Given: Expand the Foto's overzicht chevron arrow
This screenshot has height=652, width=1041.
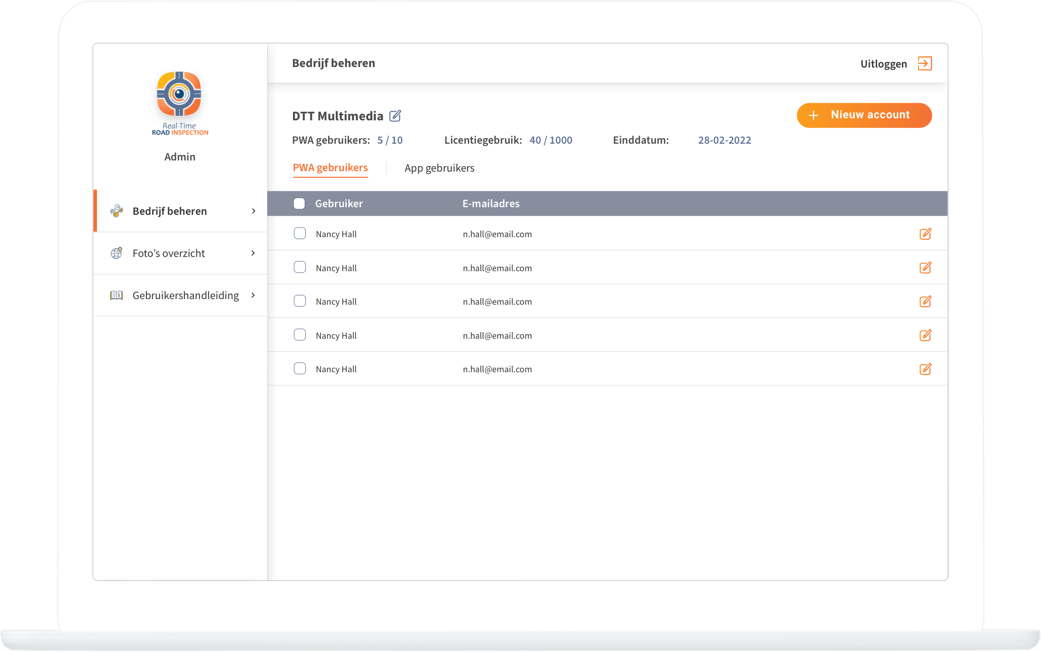Looking at the screenshot, I should point(253,253).
